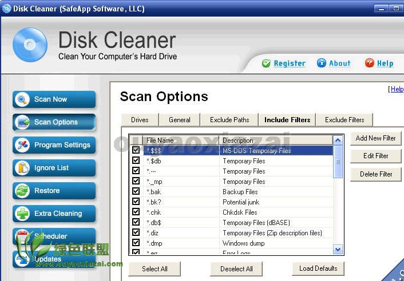Toggle the *.bk? Potential junk checkbox
Screen dimensions: 404x281
click(x=136, y=202)
